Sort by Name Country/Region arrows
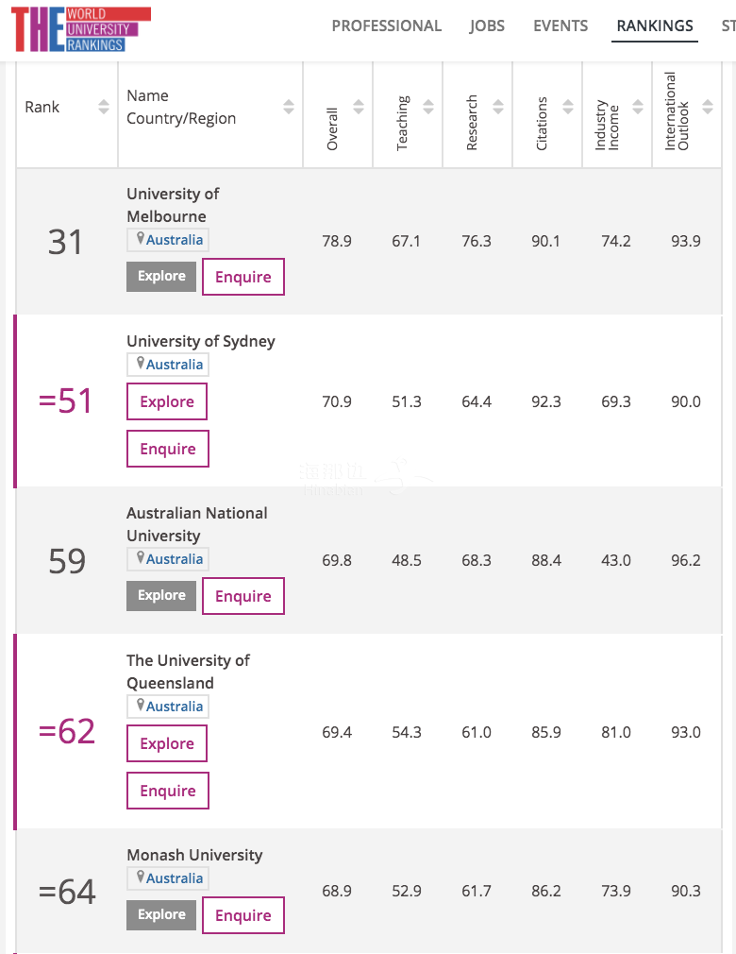Viewport: 736px width, 954px height. click(289, 107)
